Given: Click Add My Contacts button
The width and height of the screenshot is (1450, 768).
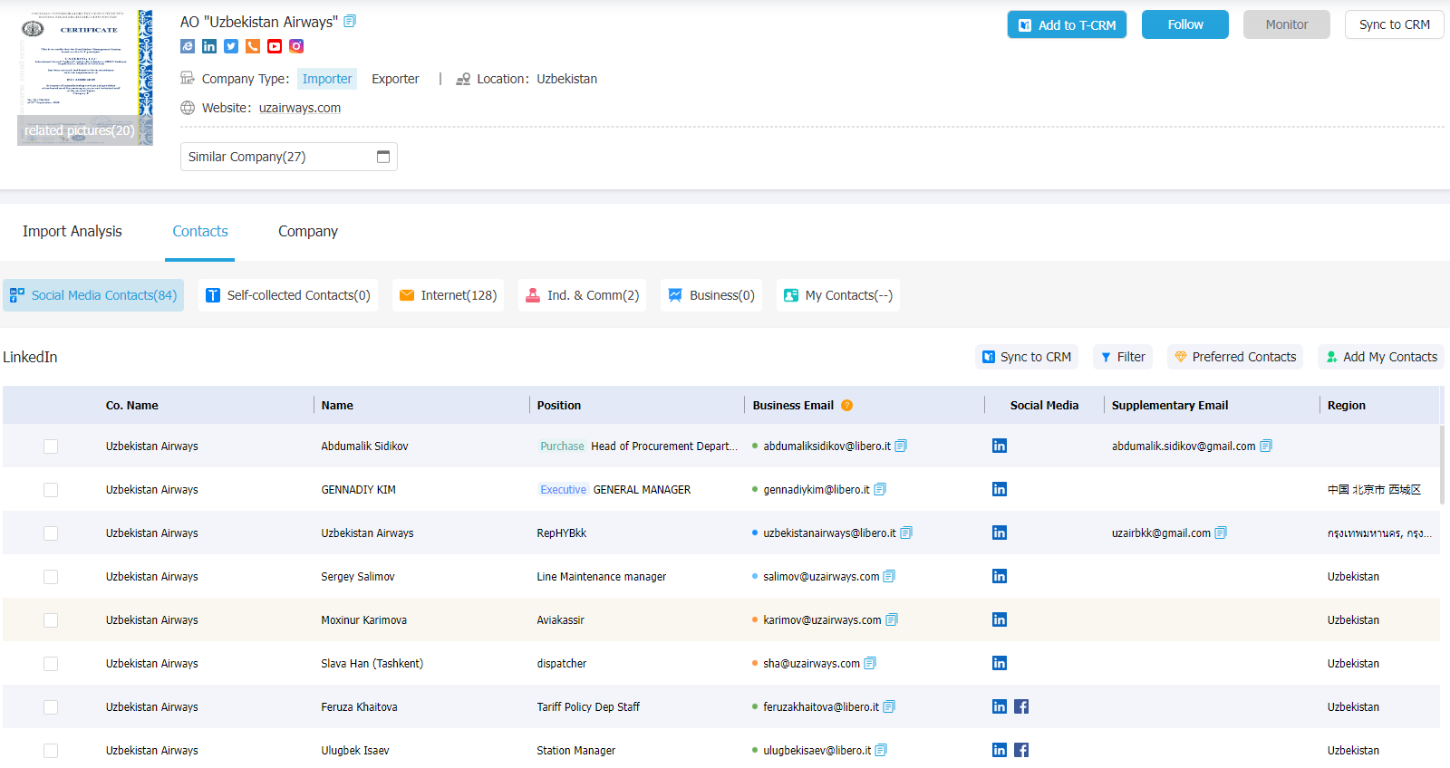Looking at the screenshot, I should coord(1381,357).
